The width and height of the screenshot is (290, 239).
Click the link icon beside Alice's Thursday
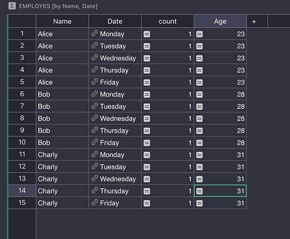[x=94, y=70]
